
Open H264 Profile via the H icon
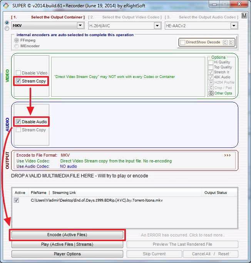[211, 83]
